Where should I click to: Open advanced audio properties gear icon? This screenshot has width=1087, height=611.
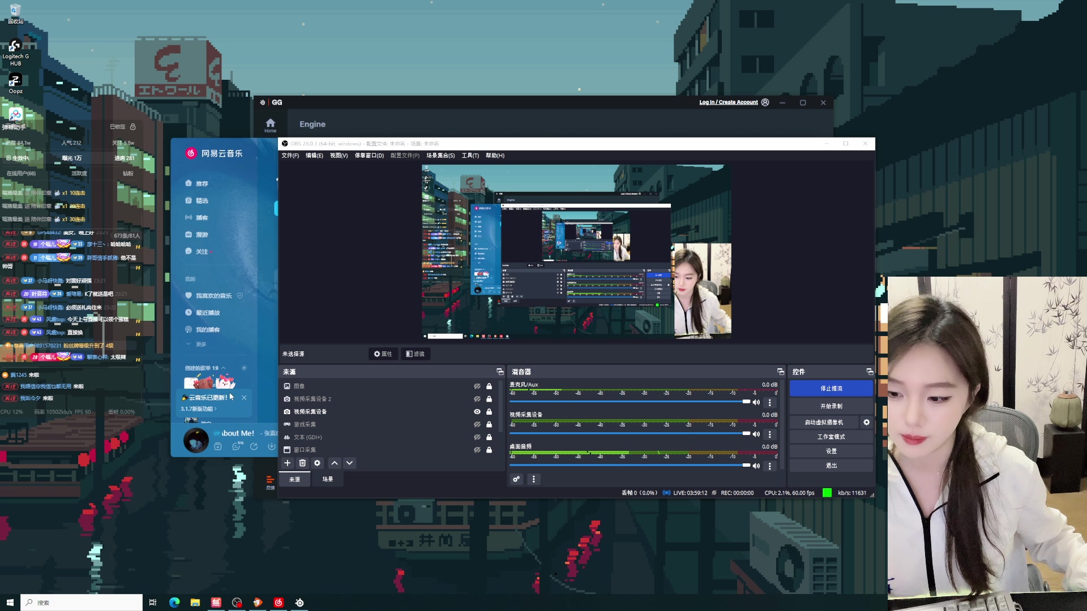(516, 480)
